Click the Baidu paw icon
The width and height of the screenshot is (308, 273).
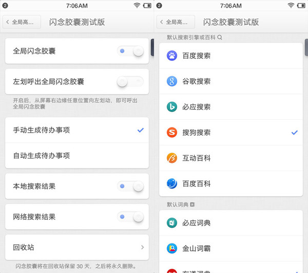(172, 56)
